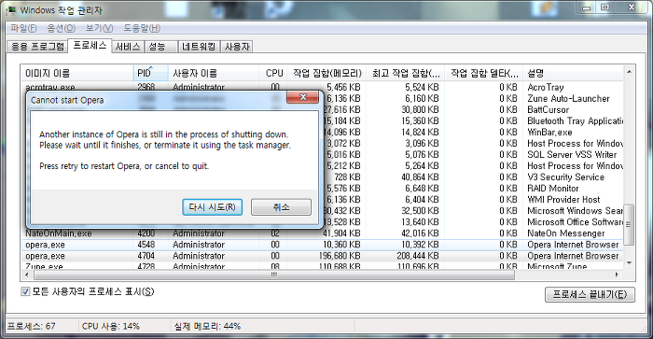The width and height of the screenshot is (653, 339).
Task: Sort by 사용자 이름 column header
Action: 214,74
